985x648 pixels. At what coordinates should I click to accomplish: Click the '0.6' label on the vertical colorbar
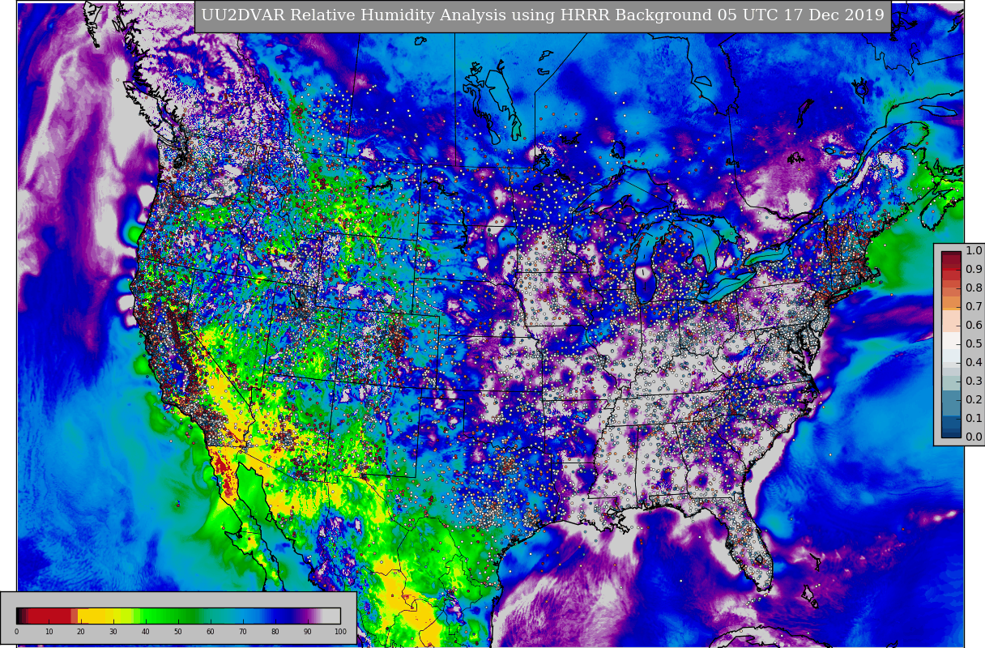click(974, 325)
